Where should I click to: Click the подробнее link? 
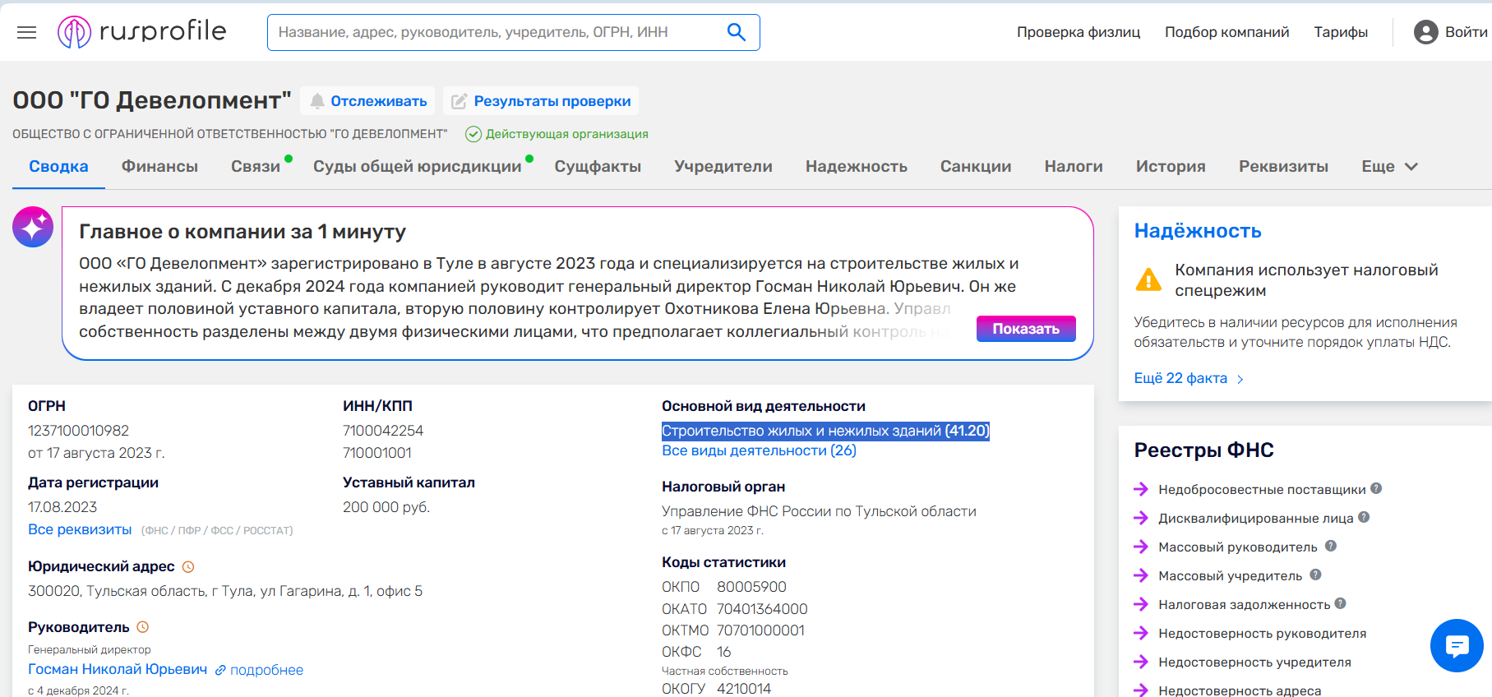coord(266,671)
